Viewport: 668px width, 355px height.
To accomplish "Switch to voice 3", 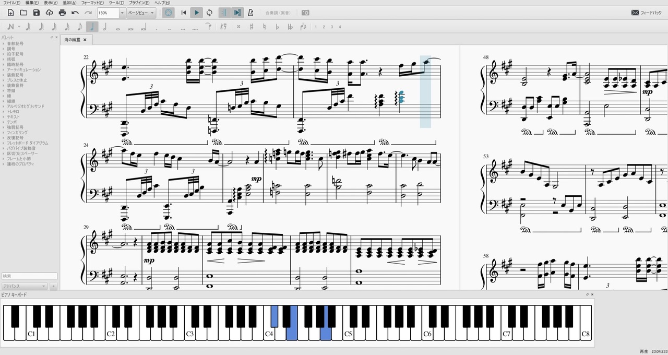I will [332, 27].
